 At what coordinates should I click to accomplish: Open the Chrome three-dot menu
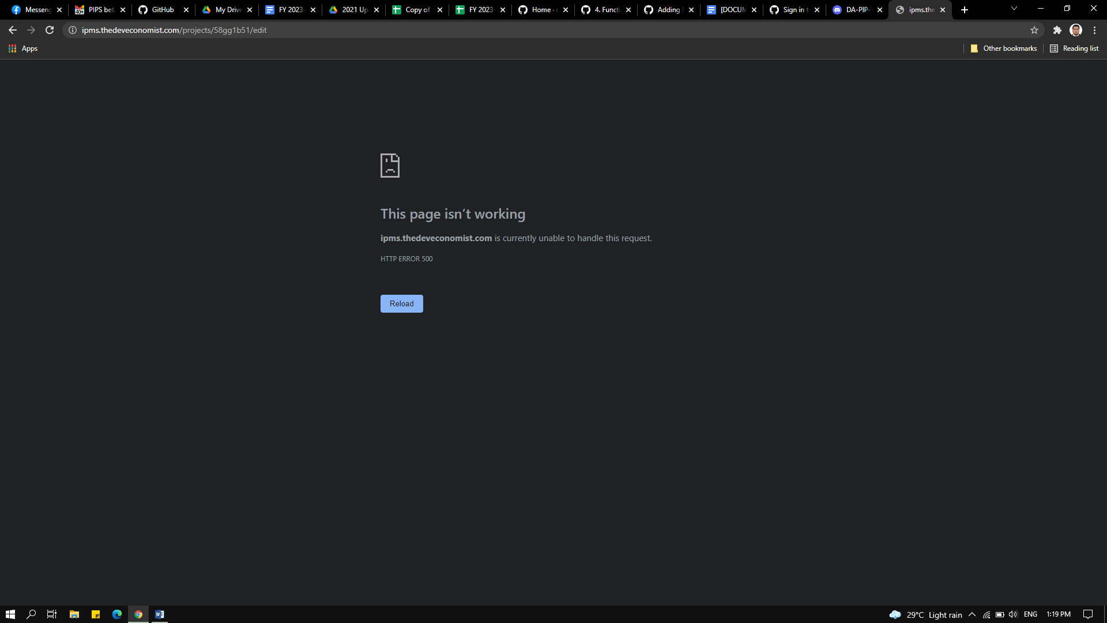point(1094,30)
